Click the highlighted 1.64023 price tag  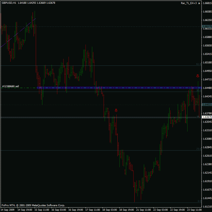click(207, 104)
